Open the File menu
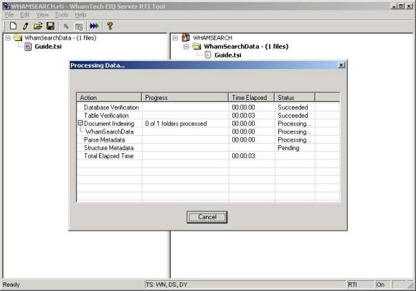This screenshot has height=291, width=416. pyautogui.click(x=9, y=14)
